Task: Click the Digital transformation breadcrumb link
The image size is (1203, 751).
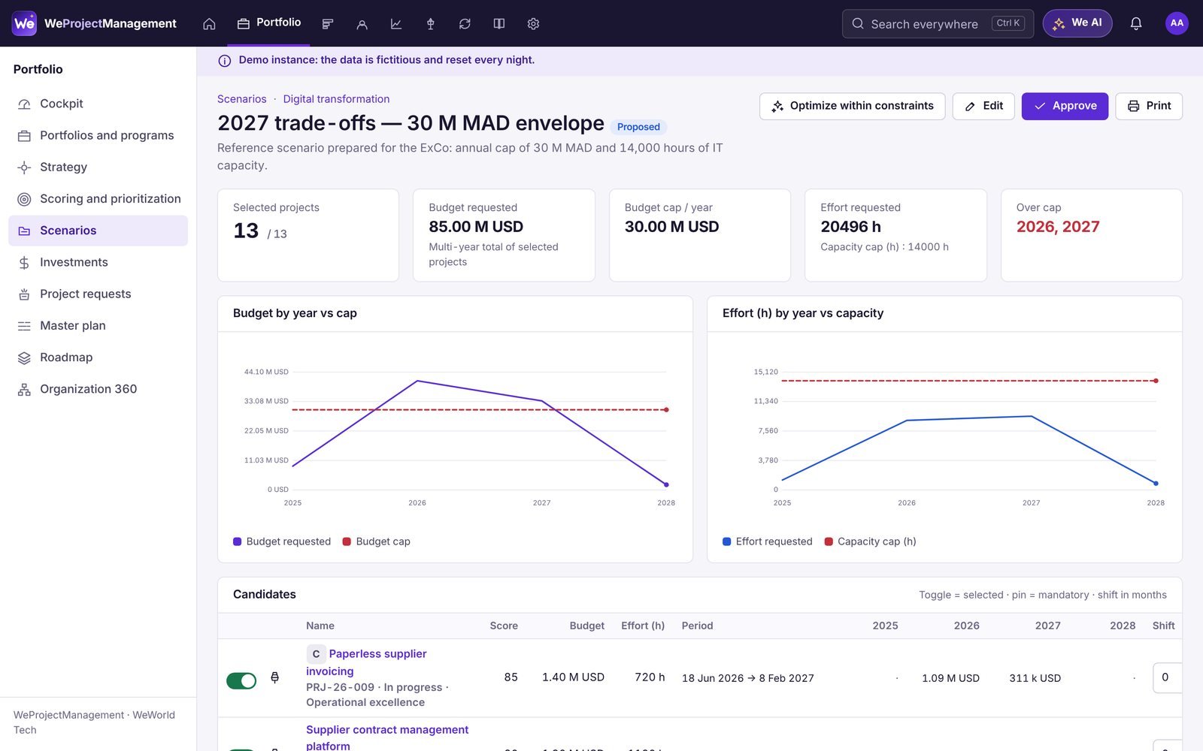Action: 336,99
